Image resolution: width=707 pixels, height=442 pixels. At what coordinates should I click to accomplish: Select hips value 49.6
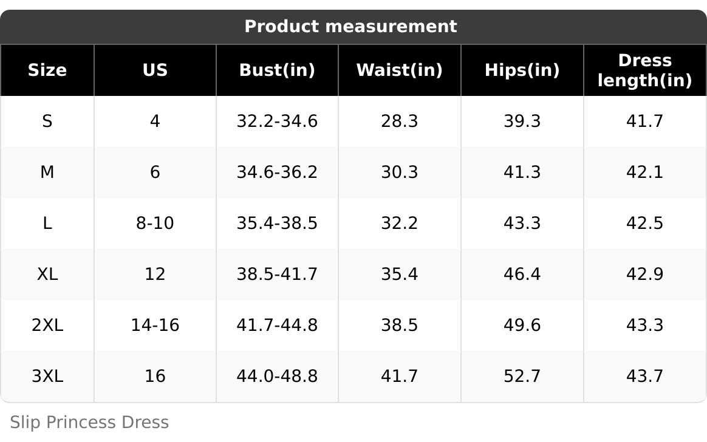pyautogui.click(x=522, y=325)
